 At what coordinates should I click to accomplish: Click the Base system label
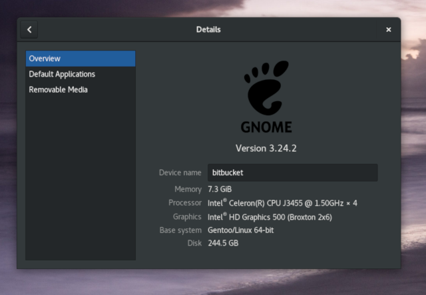180,230
